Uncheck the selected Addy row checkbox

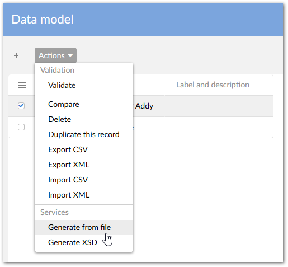[21, 106]
